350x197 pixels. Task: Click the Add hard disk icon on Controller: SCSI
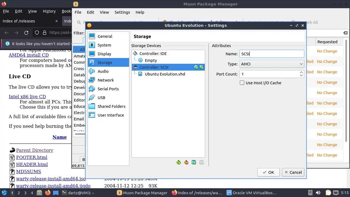pyautogui.click(x=202, y=67)
